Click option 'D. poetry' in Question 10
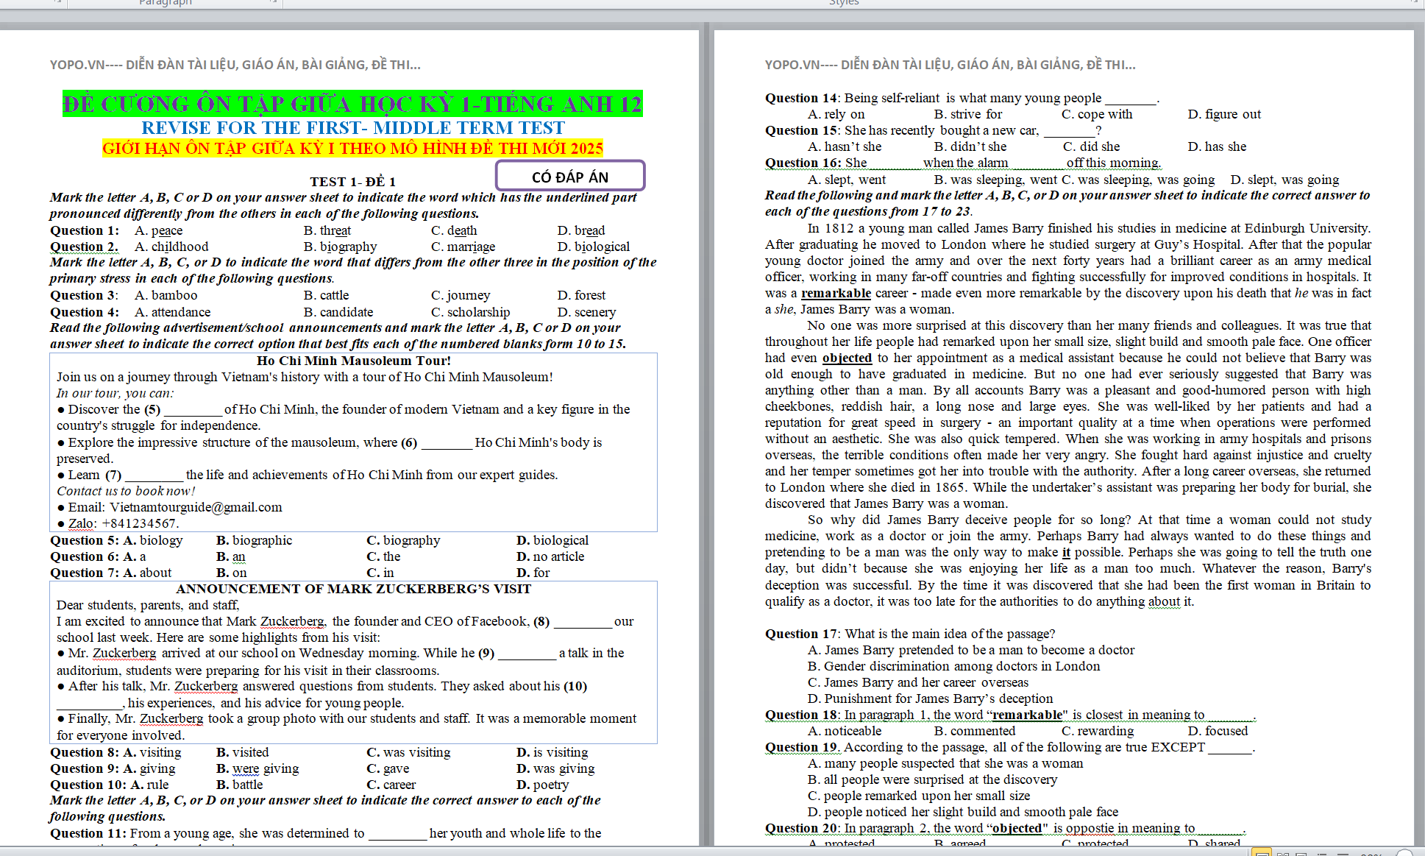This screenshot has width=1425, height=856. pyautogui.click(x=543, y=785)
